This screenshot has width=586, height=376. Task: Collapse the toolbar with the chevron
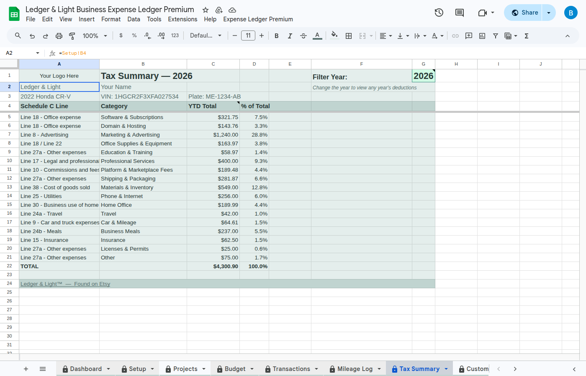pyautogui.click(x=568, y=36)
